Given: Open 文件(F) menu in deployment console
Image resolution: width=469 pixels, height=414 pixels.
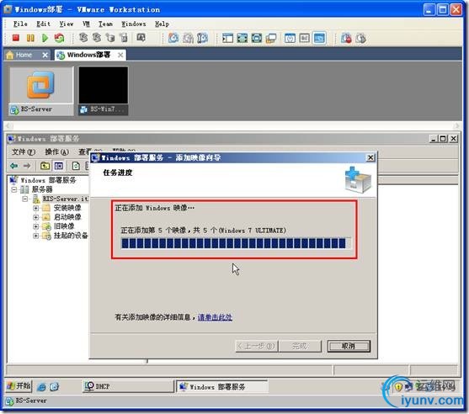Looking at the screenshot, I should click(x=24, y=151).
